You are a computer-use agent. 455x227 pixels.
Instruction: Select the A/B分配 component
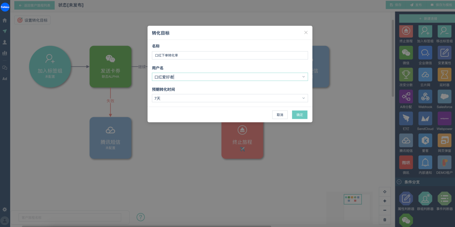tap(406, 97)
